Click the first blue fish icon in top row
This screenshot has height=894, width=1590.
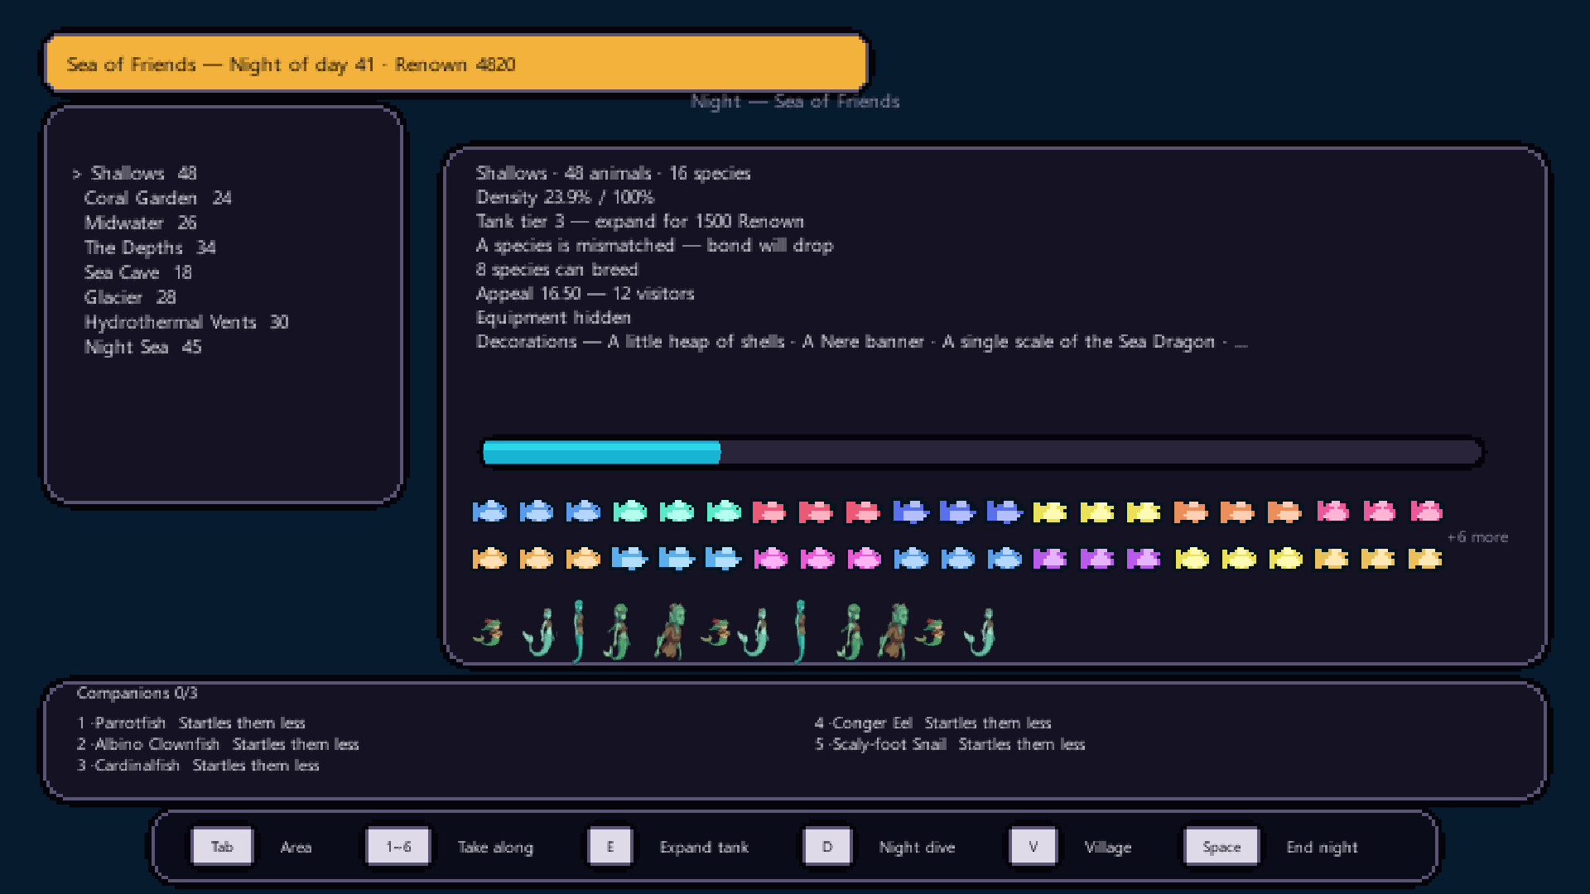click(x=489, y=512)
